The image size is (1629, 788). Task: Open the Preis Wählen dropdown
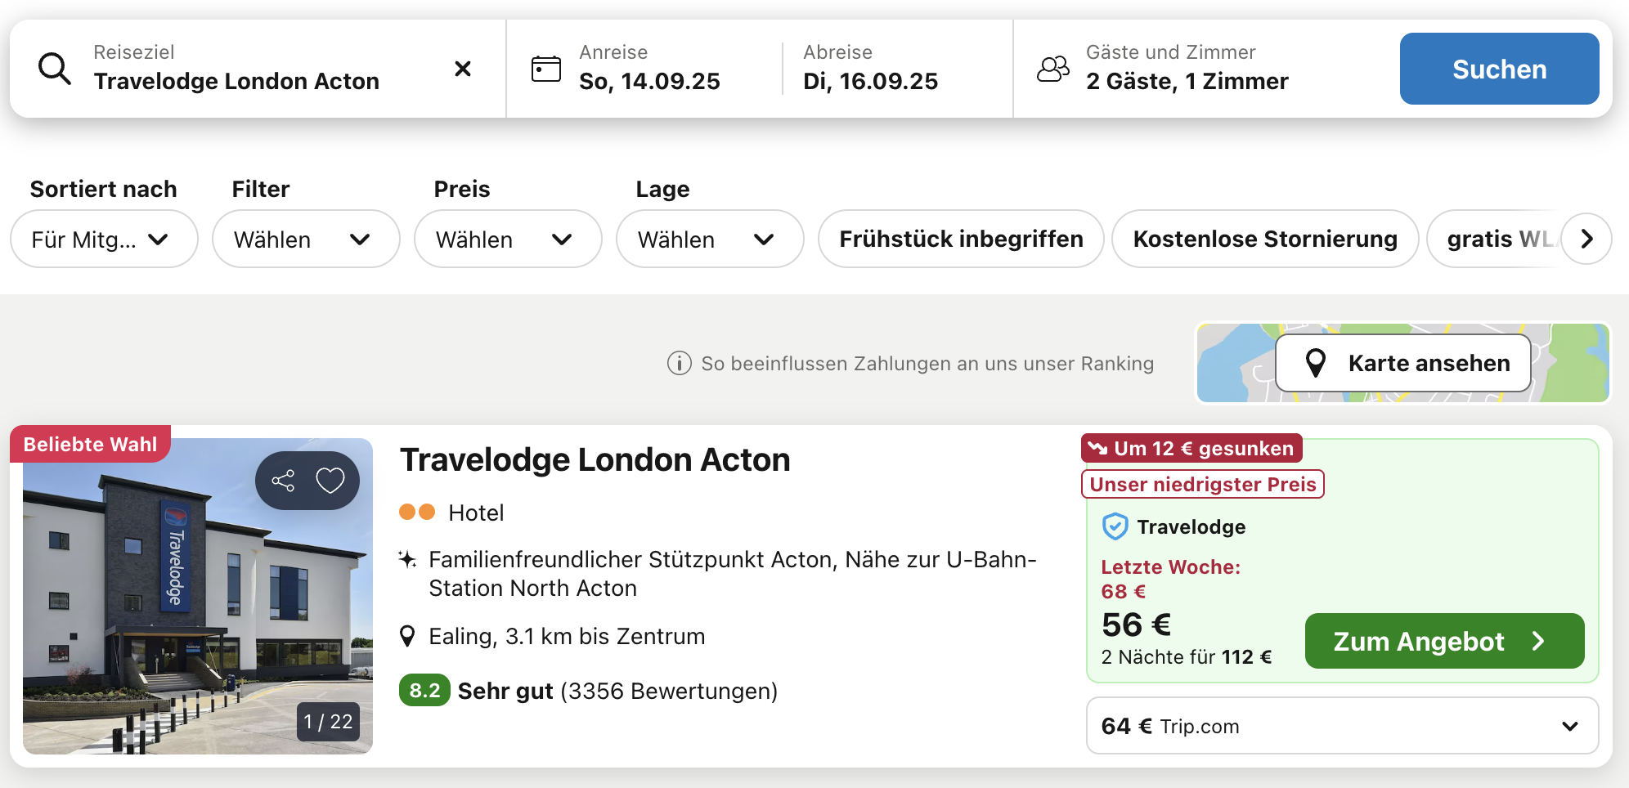[508, 239]
